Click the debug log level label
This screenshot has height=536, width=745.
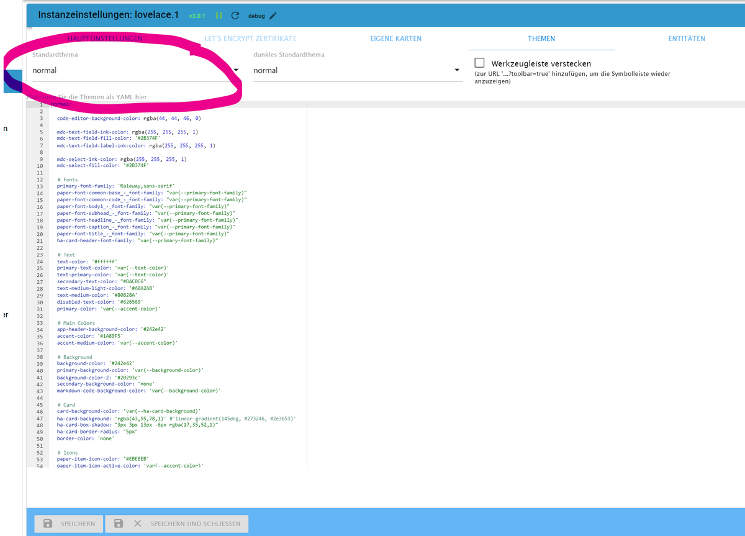256,16
